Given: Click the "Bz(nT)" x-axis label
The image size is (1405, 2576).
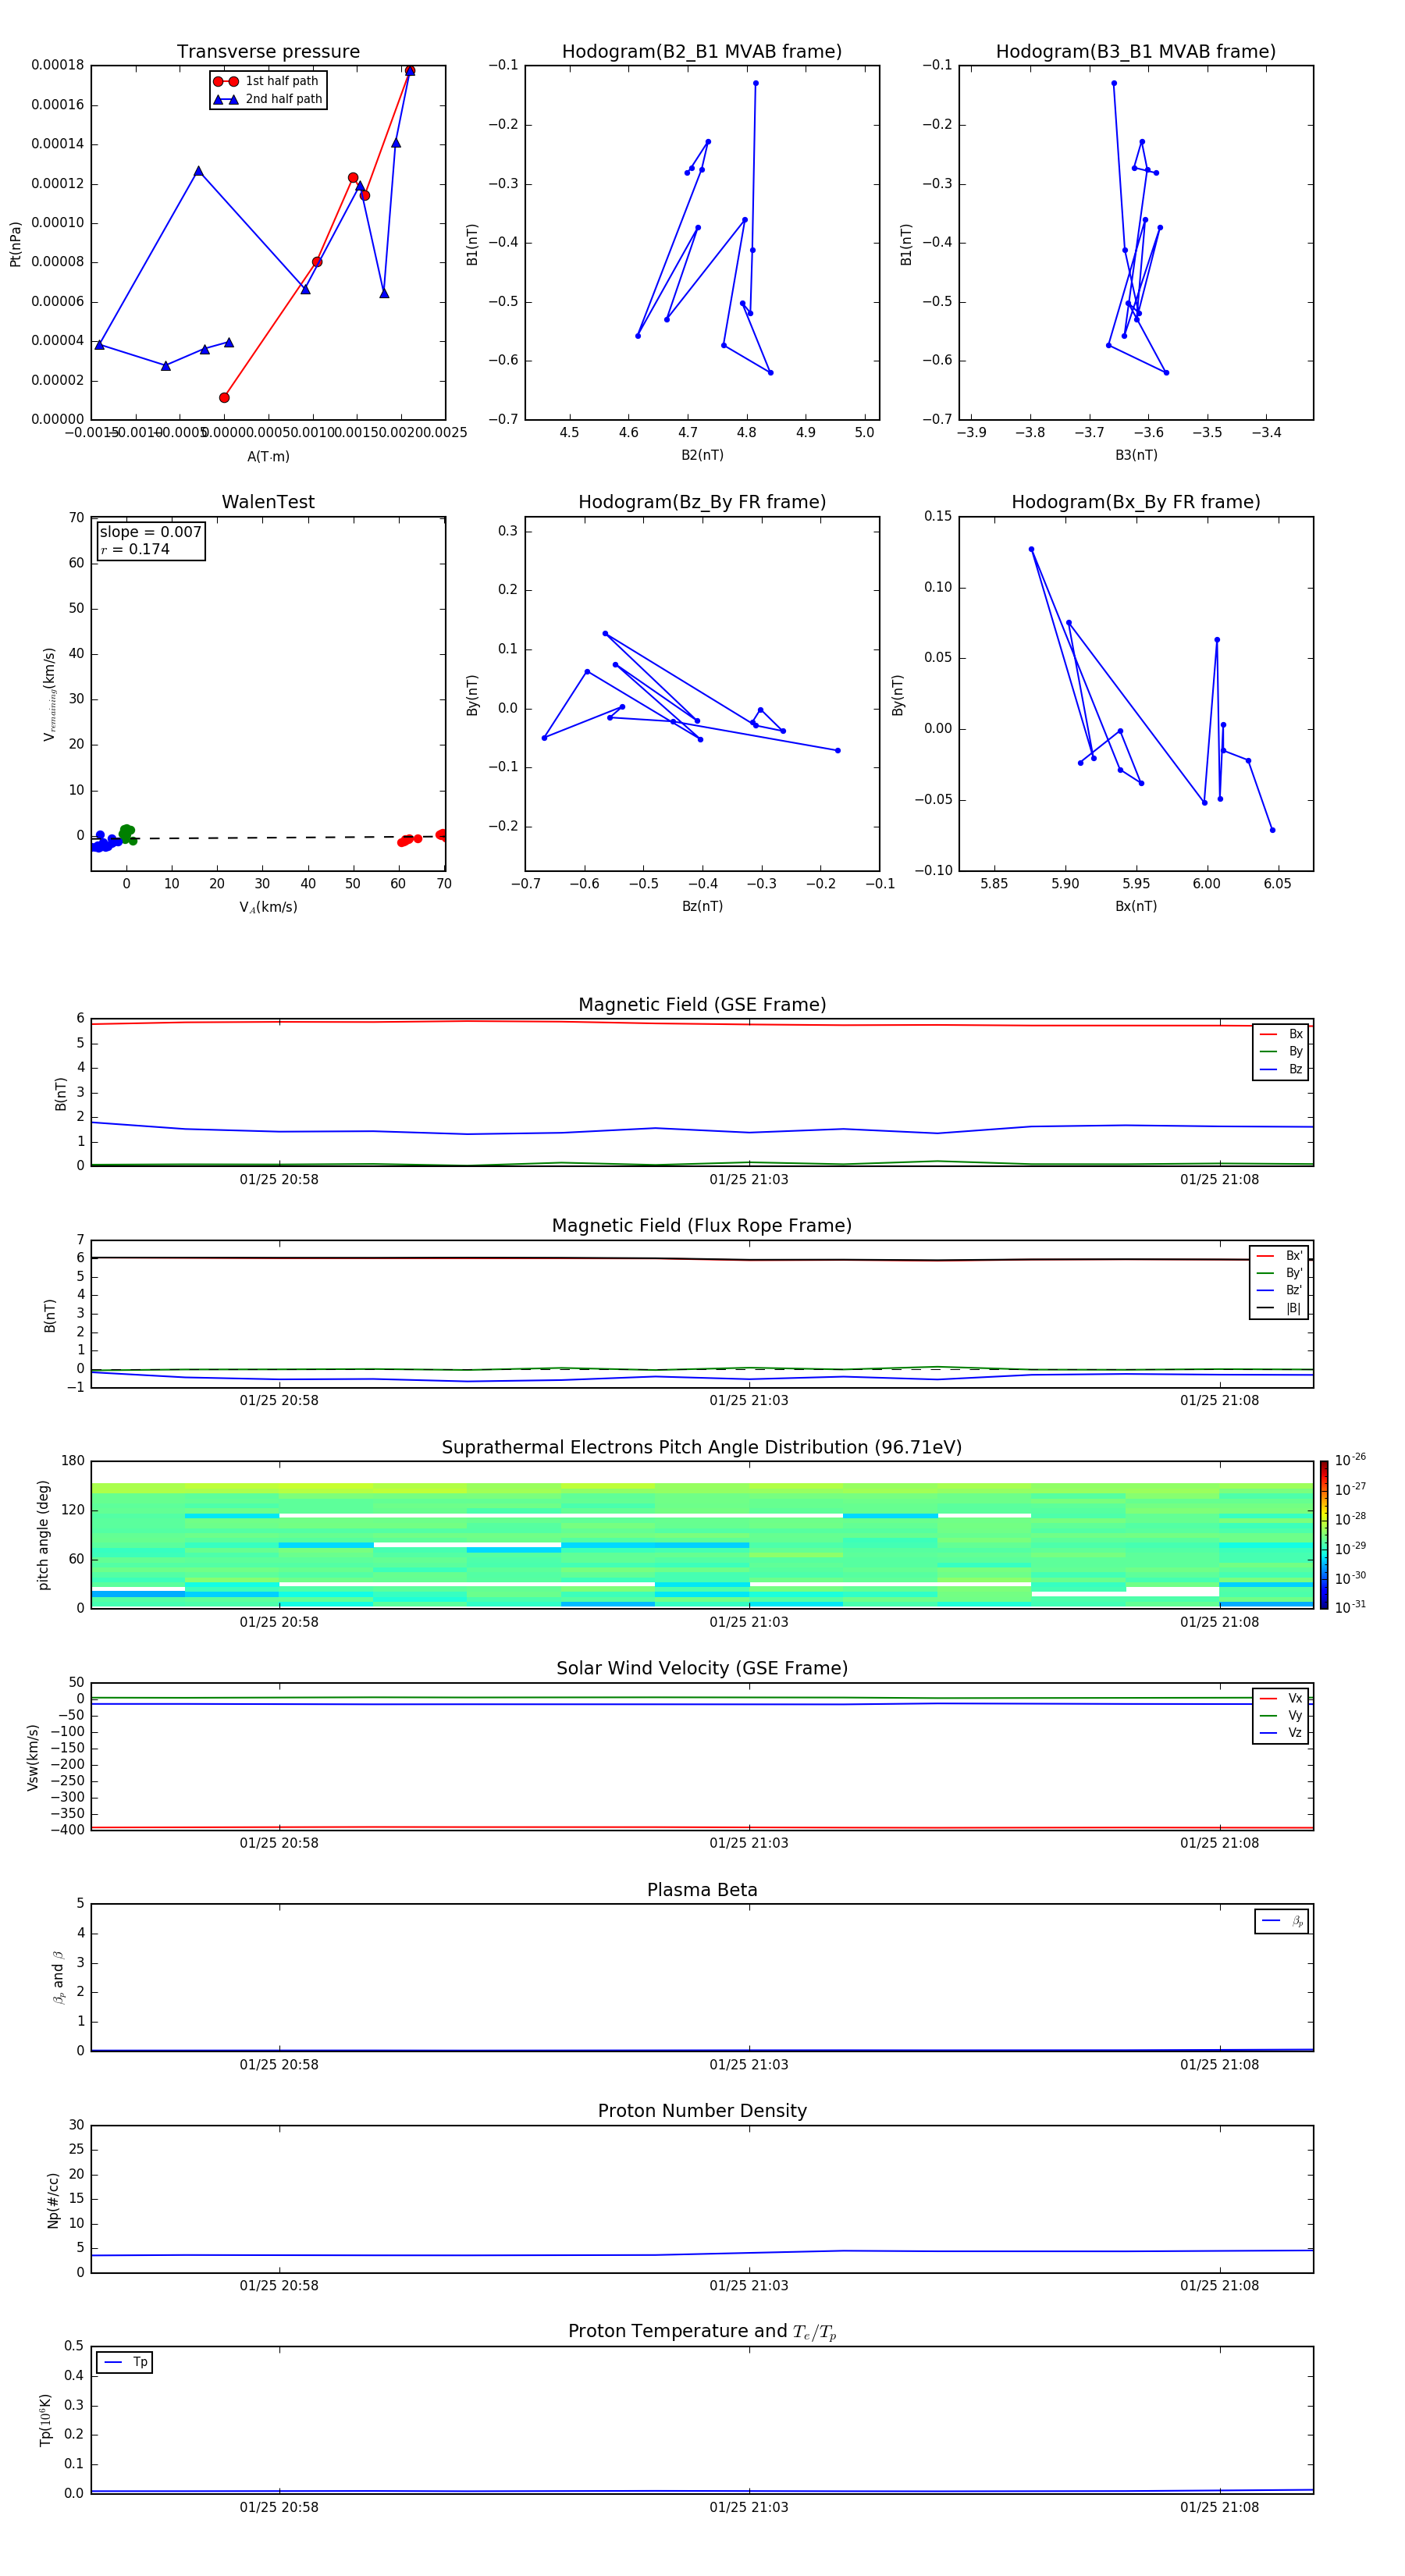Looking at the screenshot, I should [x=702, y=906].
